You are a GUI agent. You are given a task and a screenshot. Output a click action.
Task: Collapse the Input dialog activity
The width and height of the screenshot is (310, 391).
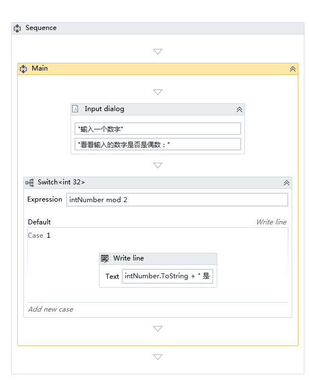pyautogui.click(x=239, y=109)
